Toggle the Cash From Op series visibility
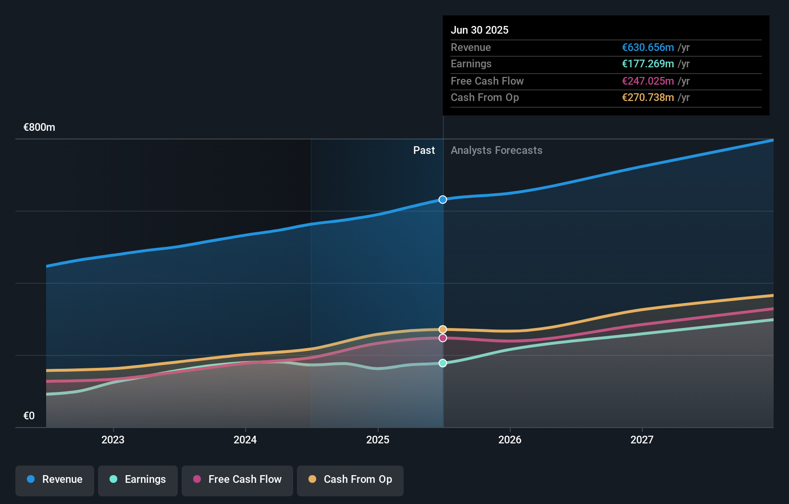 click(x=350, y=479)
